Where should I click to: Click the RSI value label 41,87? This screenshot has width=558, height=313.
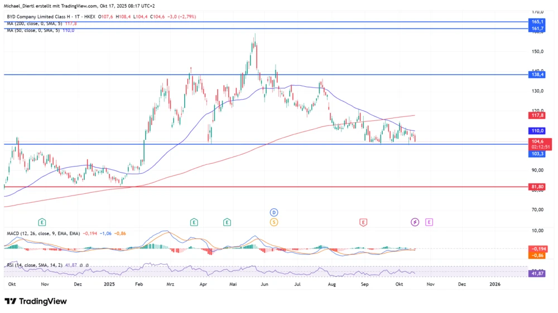tap(537, 274)
